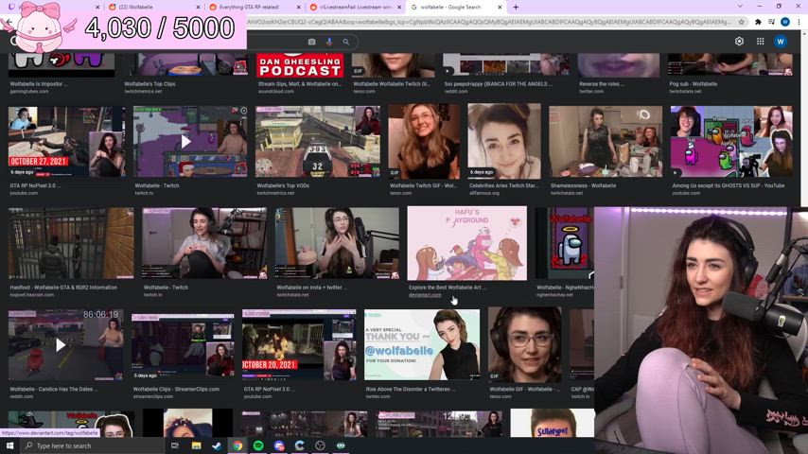Open Spotify from the taskbar

pos(258,445)
